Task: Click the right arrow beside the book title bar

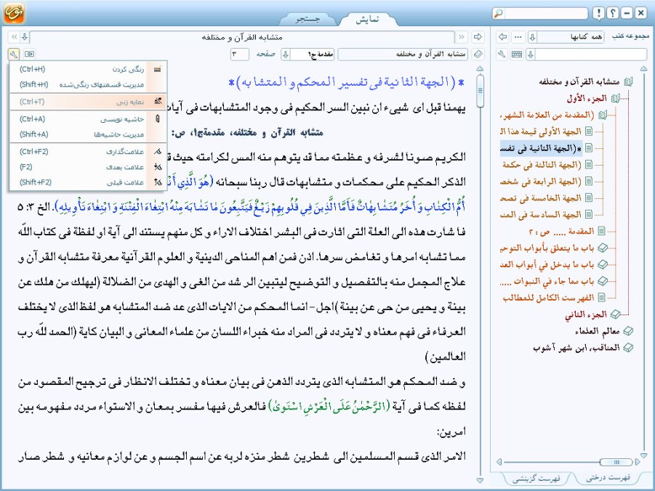Action: point(478,37)
